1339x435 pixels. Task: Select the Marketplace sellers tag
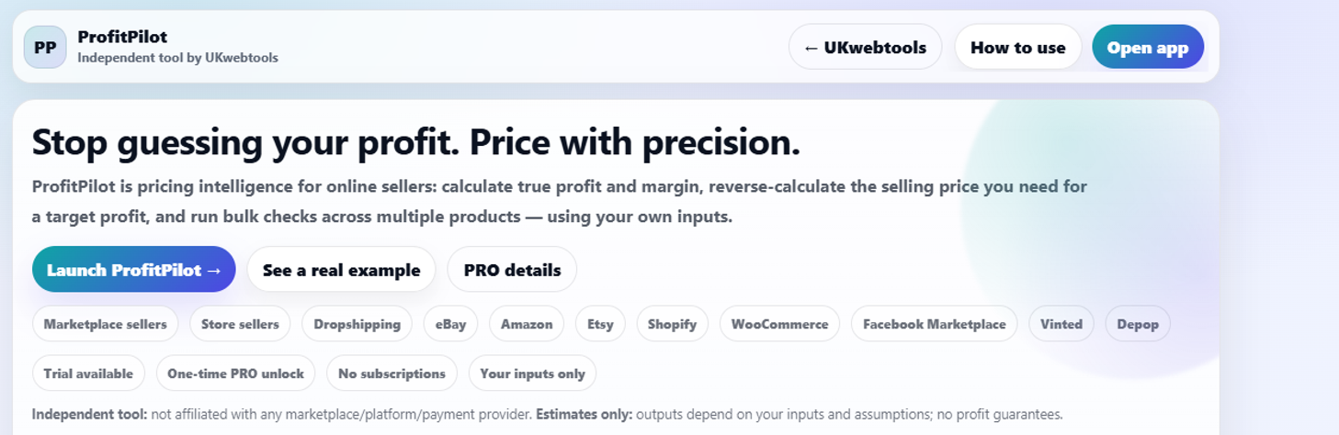tap(105, 324)
